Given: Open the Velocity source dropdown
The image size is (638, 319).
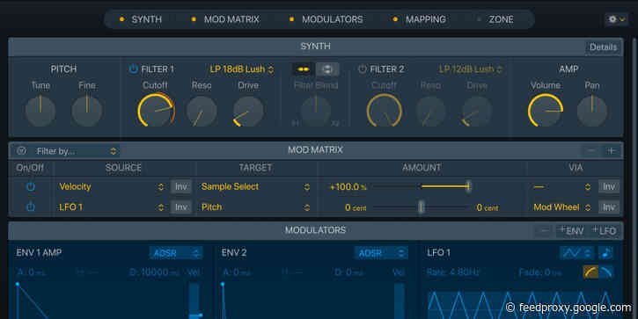Looking at the screenshot, I should coord(112,186).
